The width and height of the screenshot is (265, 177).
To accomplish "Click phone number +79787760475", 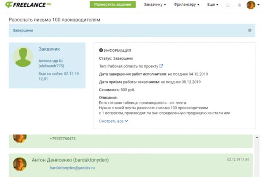I will click(x=63, y=139).
